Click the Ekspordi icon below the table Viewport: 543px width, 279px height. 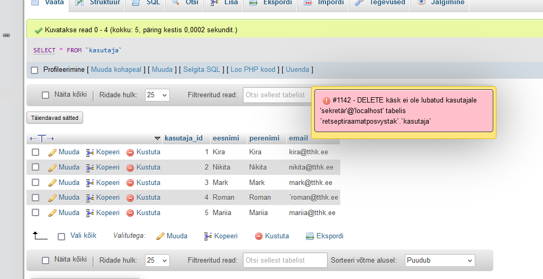[x=310, y=236]
